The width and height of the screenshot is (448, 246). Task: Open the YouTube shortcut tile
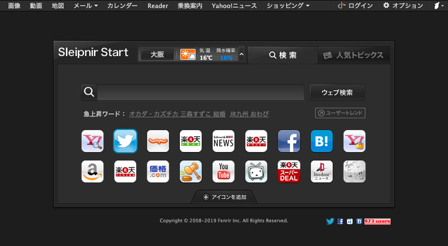223,171
